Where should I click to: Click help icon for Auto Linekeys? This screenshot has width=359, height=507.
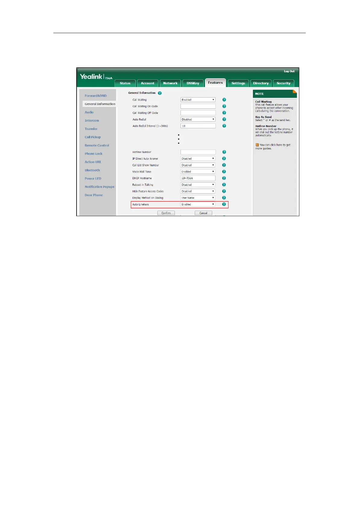(224, 204)
